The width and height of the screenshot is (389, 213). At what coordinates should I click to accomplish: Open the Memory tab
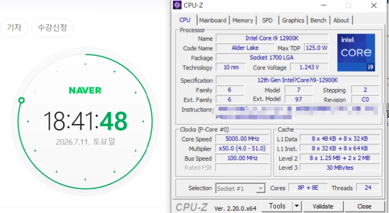pyautogui.click(x=243, y=20)
